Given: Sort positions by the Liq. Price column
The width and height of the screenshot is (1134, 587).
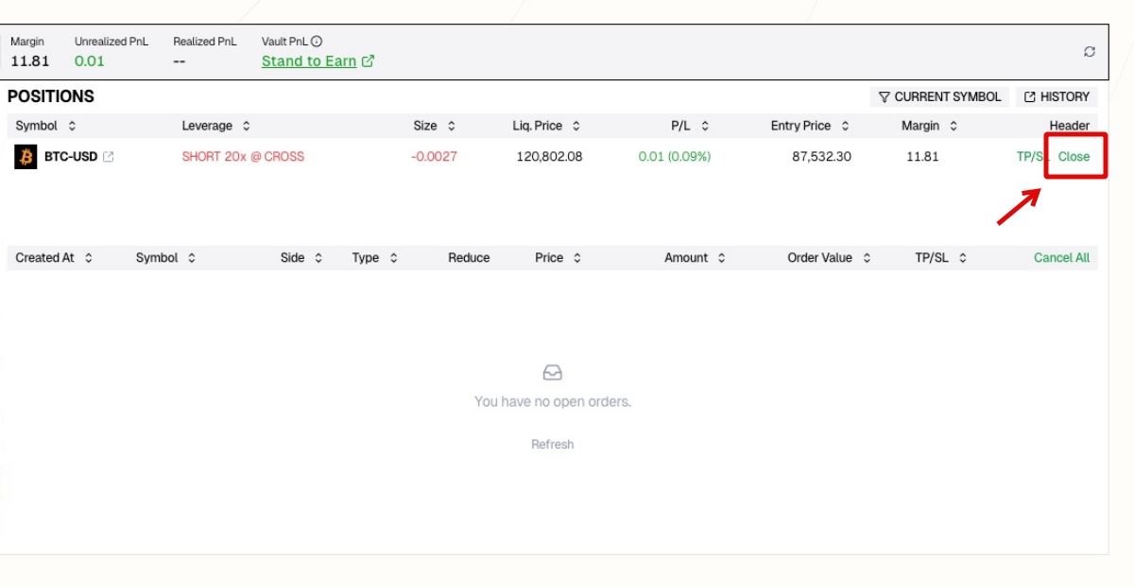Looking at the screenshot, I should 546,126.
